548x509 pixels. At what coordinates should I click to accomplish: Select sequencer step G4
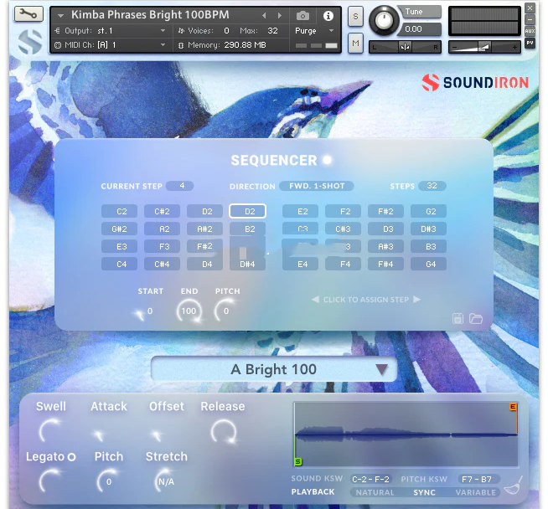pyautogui.click(x=428, y=265)
